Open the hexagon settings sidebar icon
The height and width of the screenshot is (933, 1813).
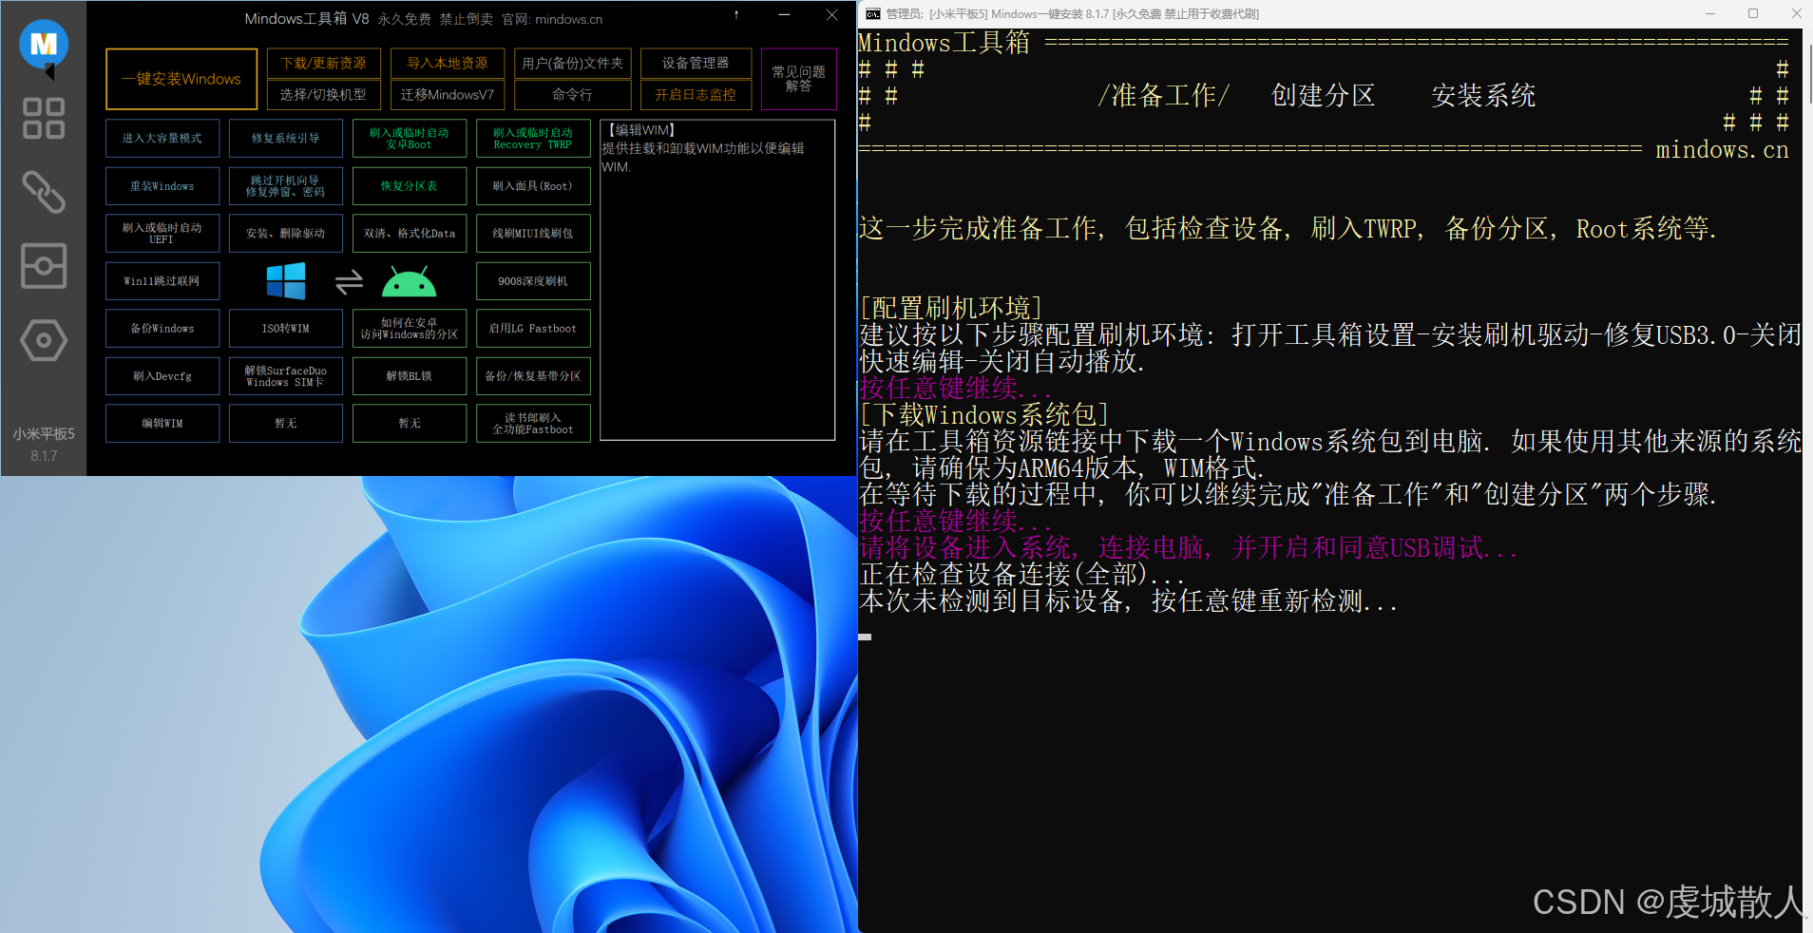[x=44, y=340]
